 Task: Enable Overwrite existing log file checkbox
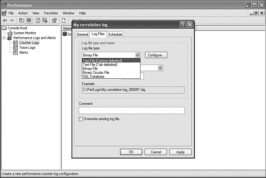pyautogui.click(x=81, y=119)
